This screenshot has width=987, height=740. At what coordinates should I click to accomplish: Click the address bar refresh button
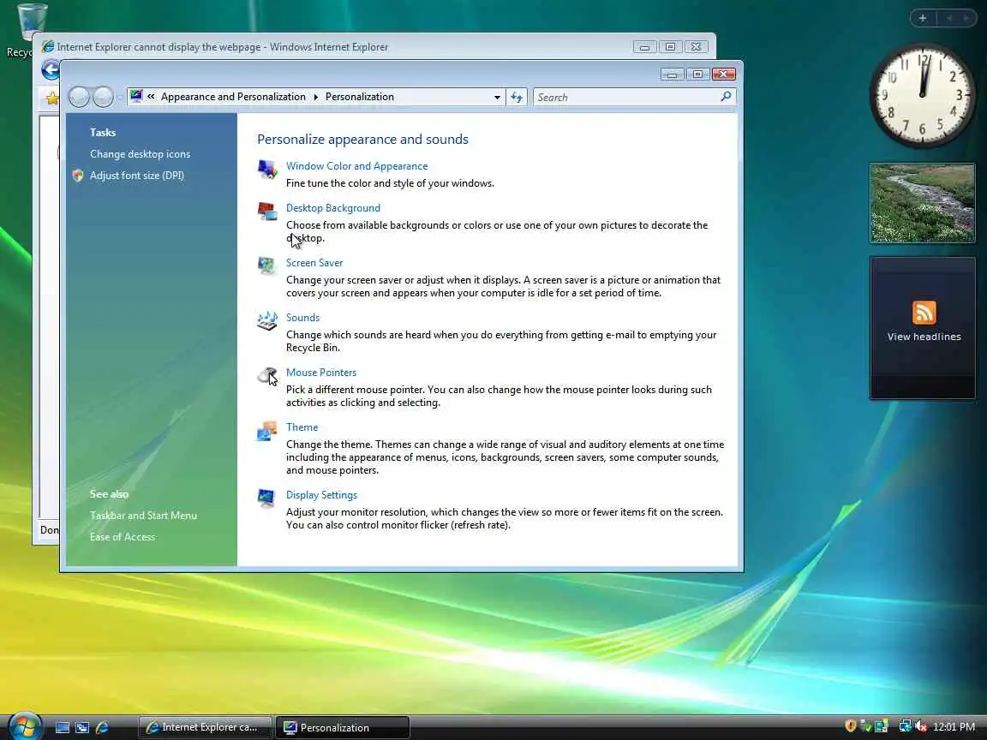tap(517, 97)
